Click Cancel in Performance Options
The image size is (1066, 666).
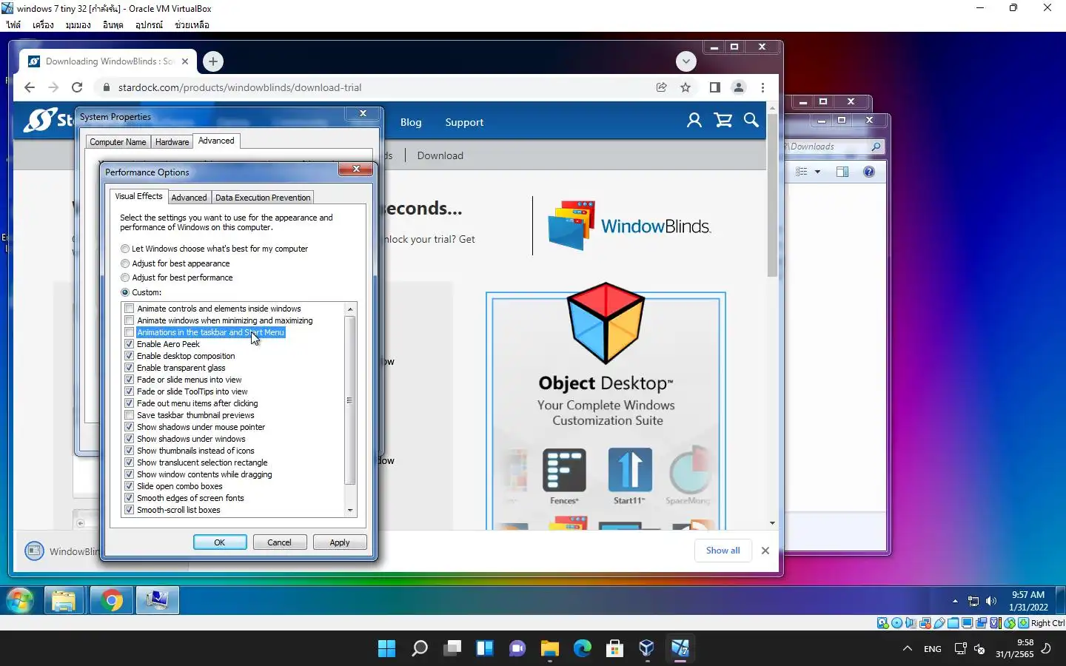(x=279, y=542)
